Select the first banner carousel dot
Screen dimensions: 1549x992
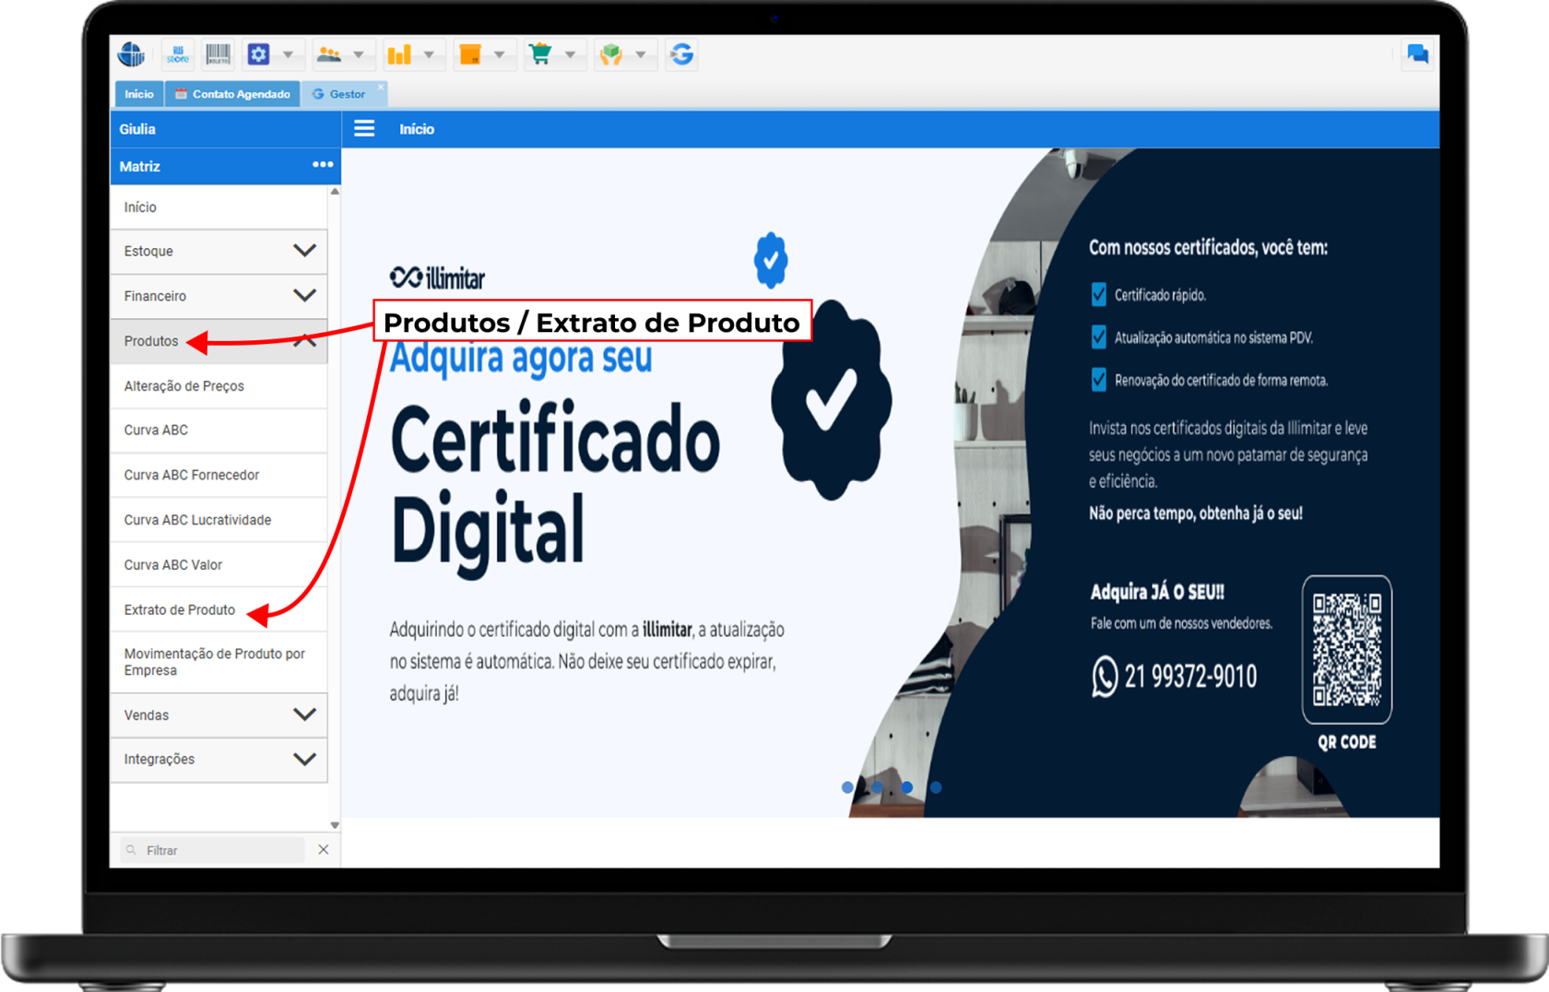[x=847, y=787]
